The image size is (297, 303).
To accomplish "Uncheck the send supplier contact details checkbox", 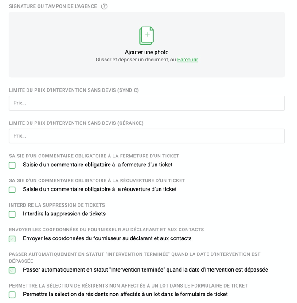I will 12,239.
